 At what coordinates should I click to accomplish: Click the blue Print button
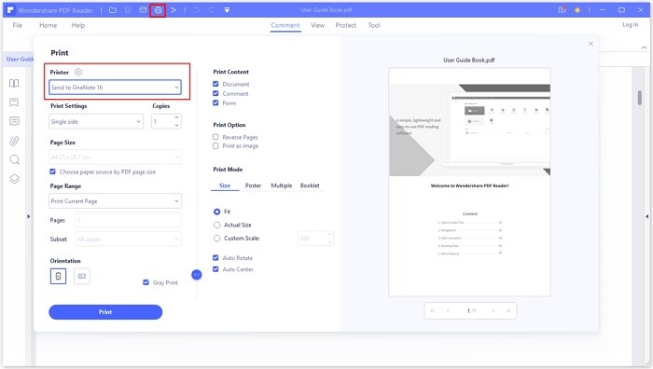105,312
